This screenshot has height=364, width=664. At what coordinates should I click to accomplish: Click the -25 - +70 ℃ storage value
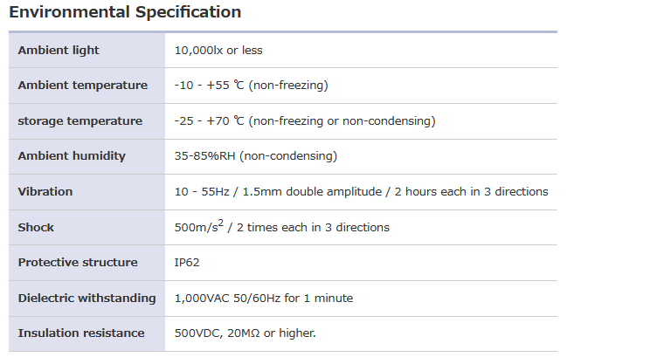tap(305, 120)
